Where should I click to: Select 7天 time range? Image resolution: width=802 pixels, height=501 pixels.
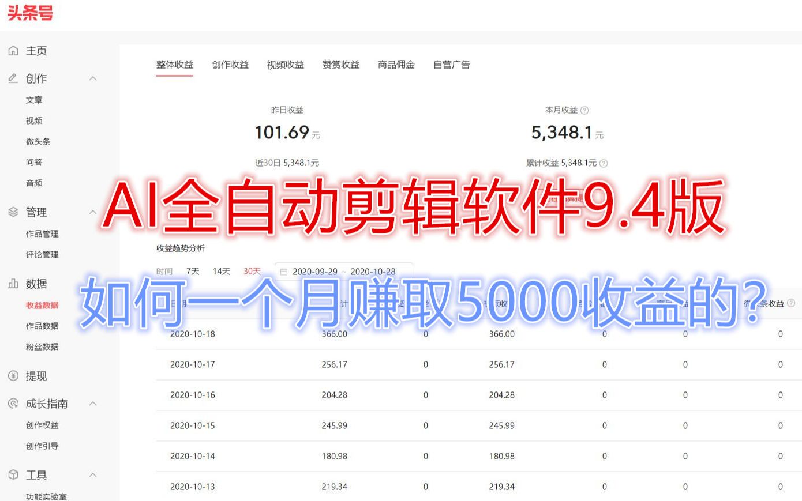coord(193,271)
